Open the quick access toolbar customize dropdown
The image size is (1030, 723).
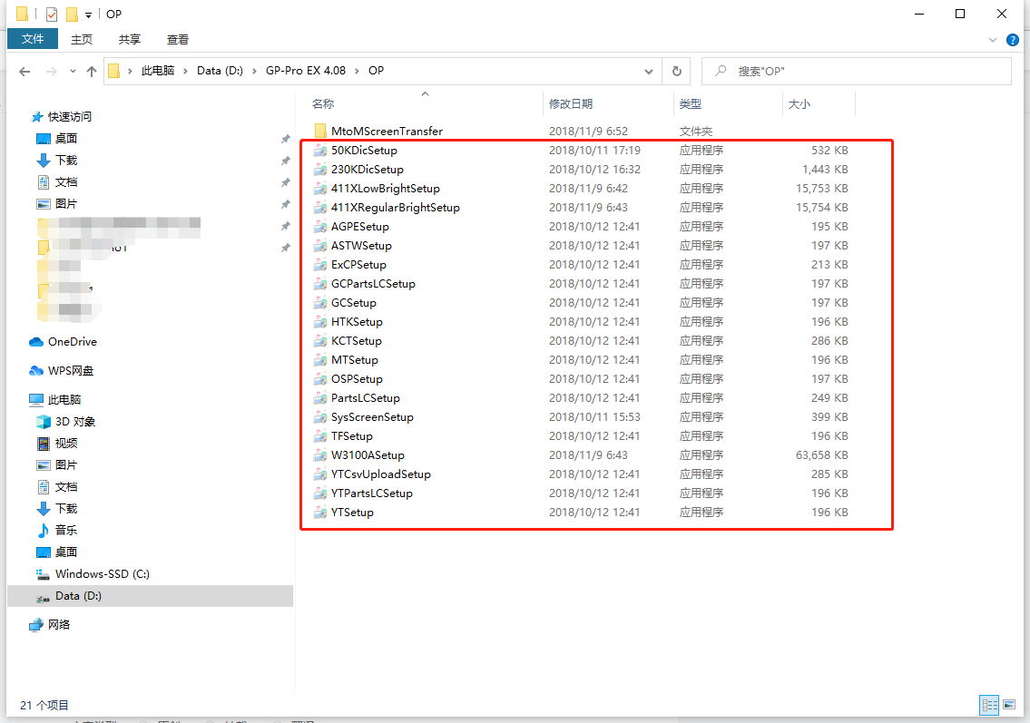88,15
